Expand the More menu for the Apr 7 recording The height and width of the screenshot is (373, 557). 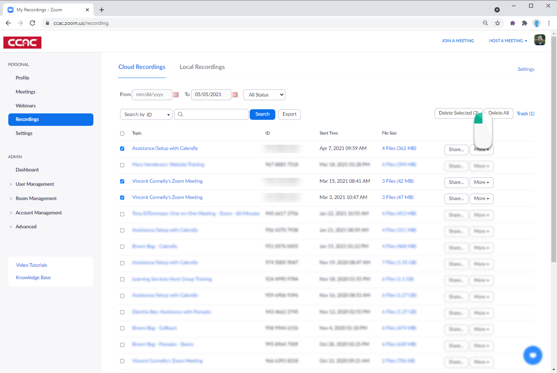[x=481, y=150]
